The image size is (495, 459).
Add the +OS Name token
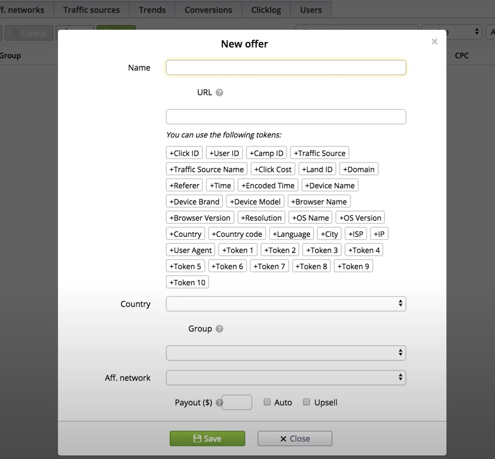pyautogui.click(x=310, y=218)
